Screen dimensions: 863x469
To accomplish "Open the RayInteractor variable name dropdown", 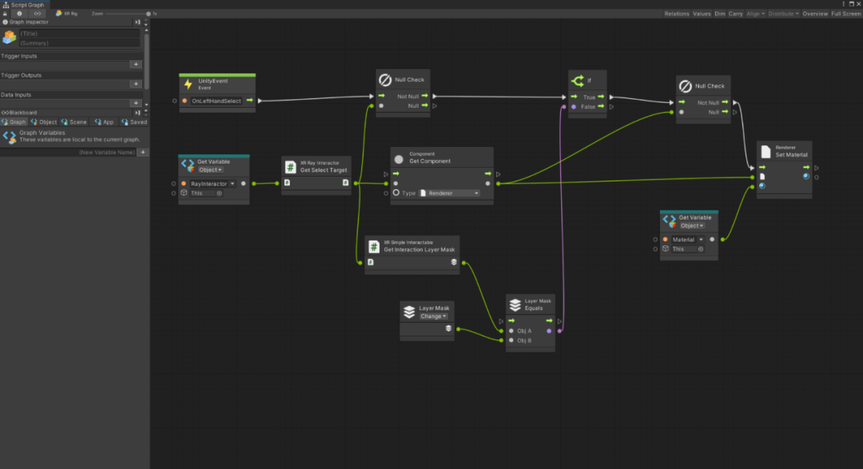I will pyautogui.click(x=209, y=184).
